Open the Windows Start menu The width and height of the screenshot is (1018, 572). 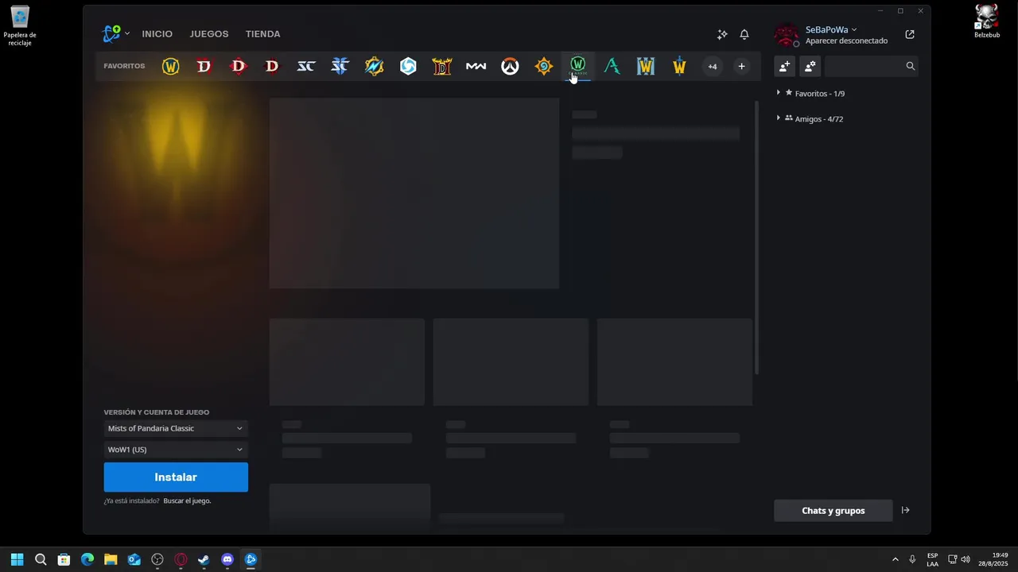17,559
